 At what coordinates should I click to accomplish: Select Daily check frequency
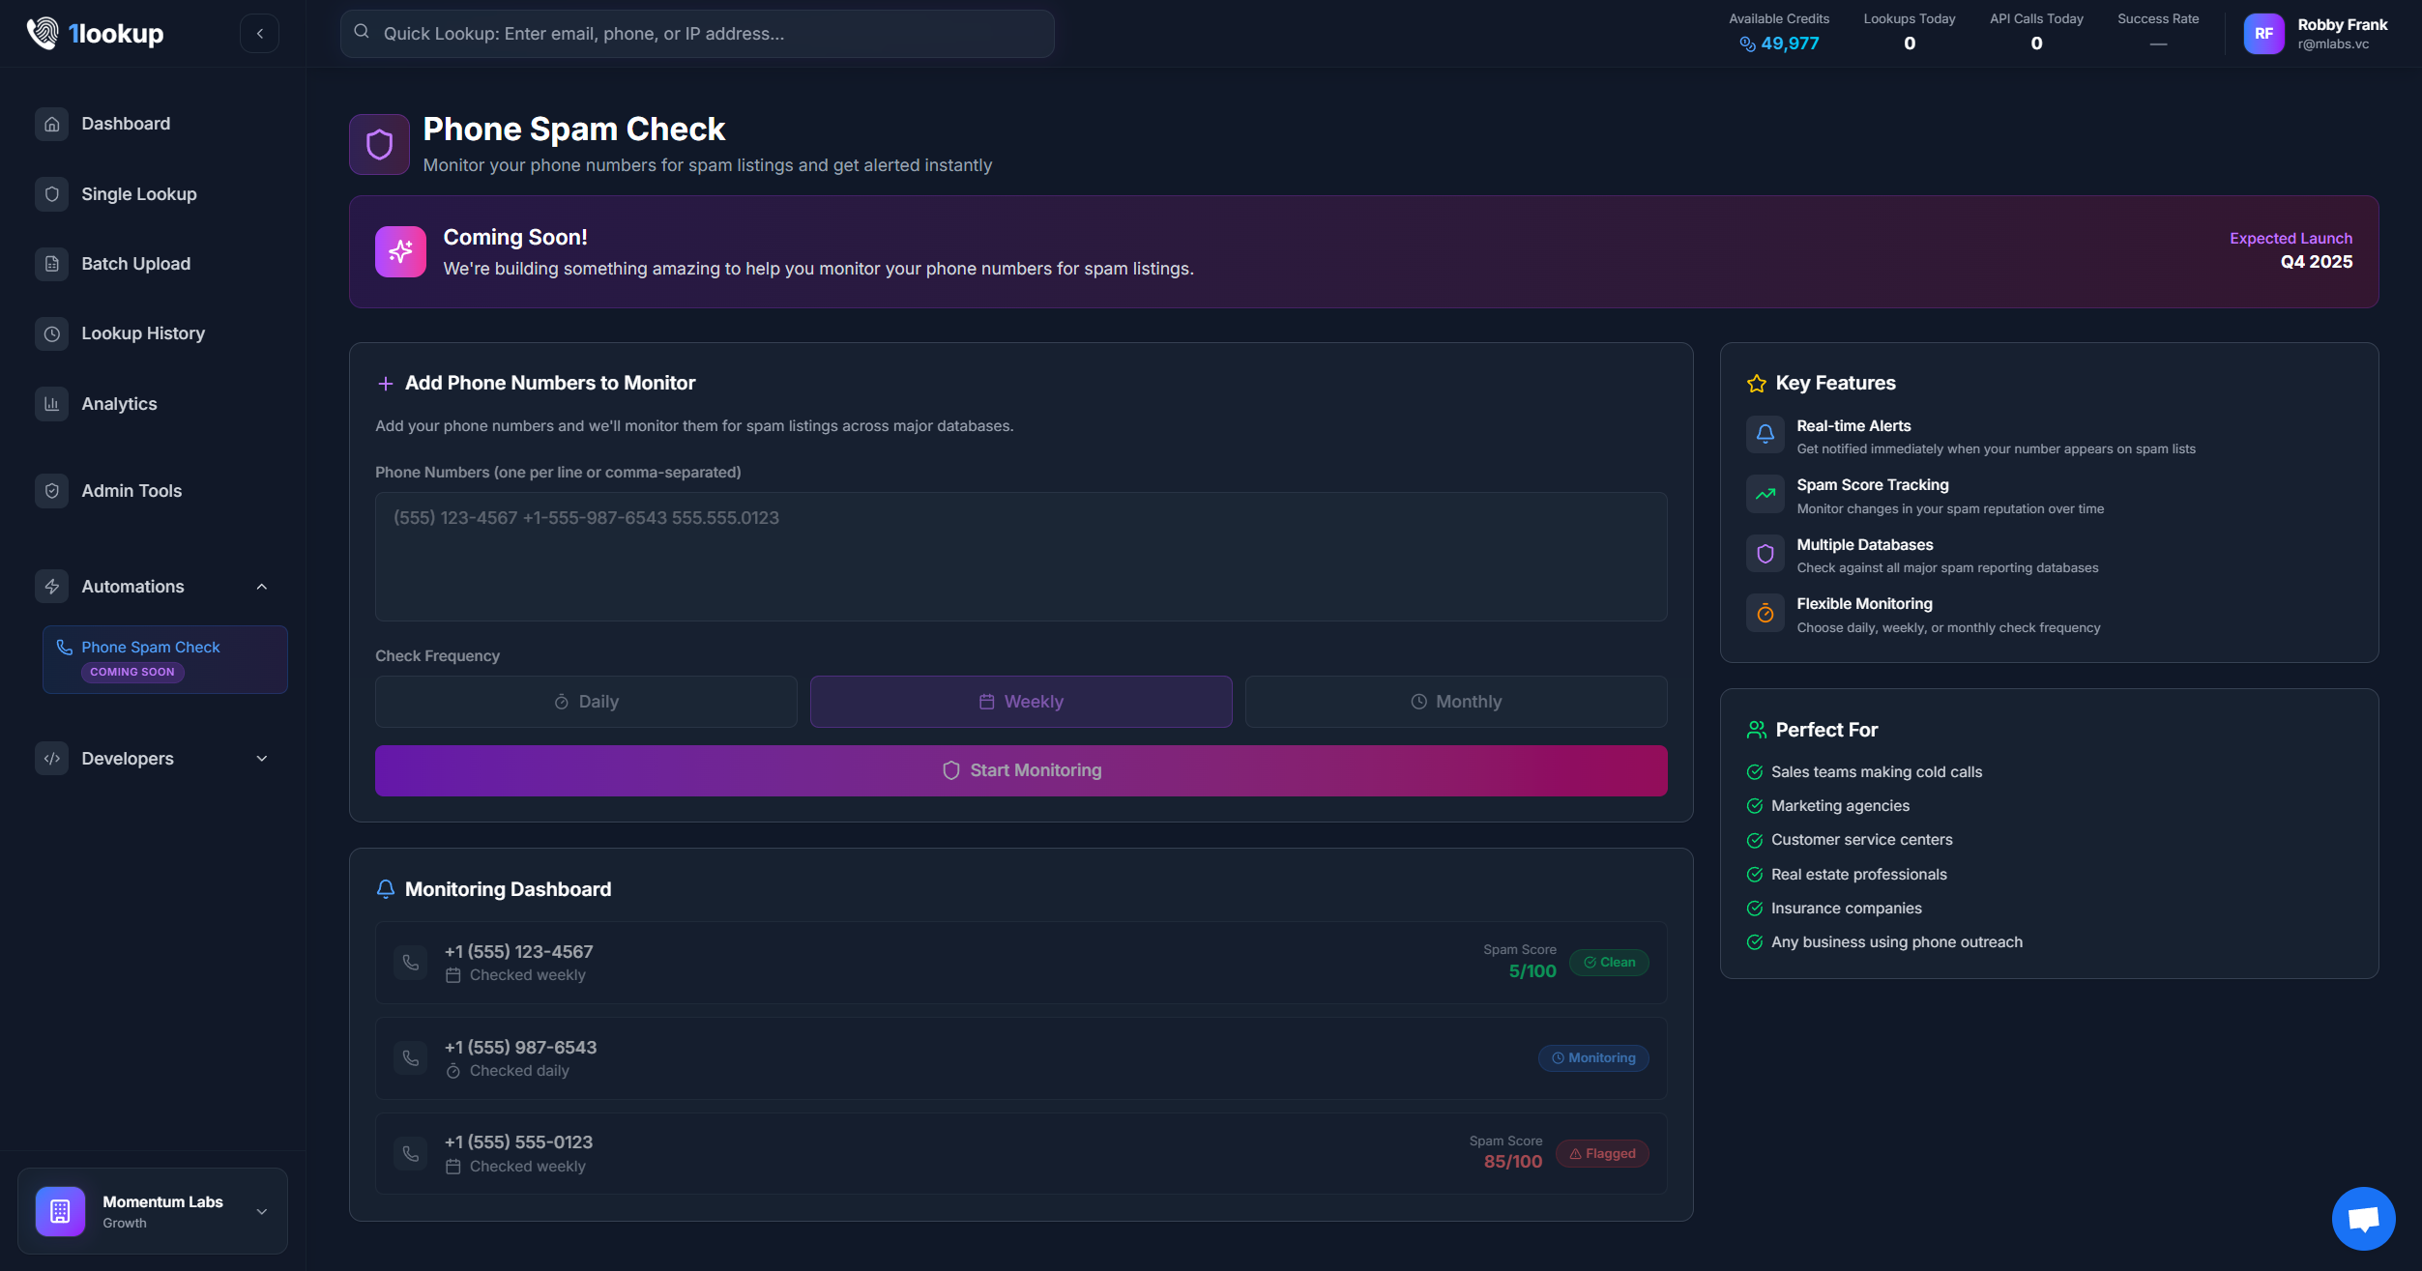(586, 702)
